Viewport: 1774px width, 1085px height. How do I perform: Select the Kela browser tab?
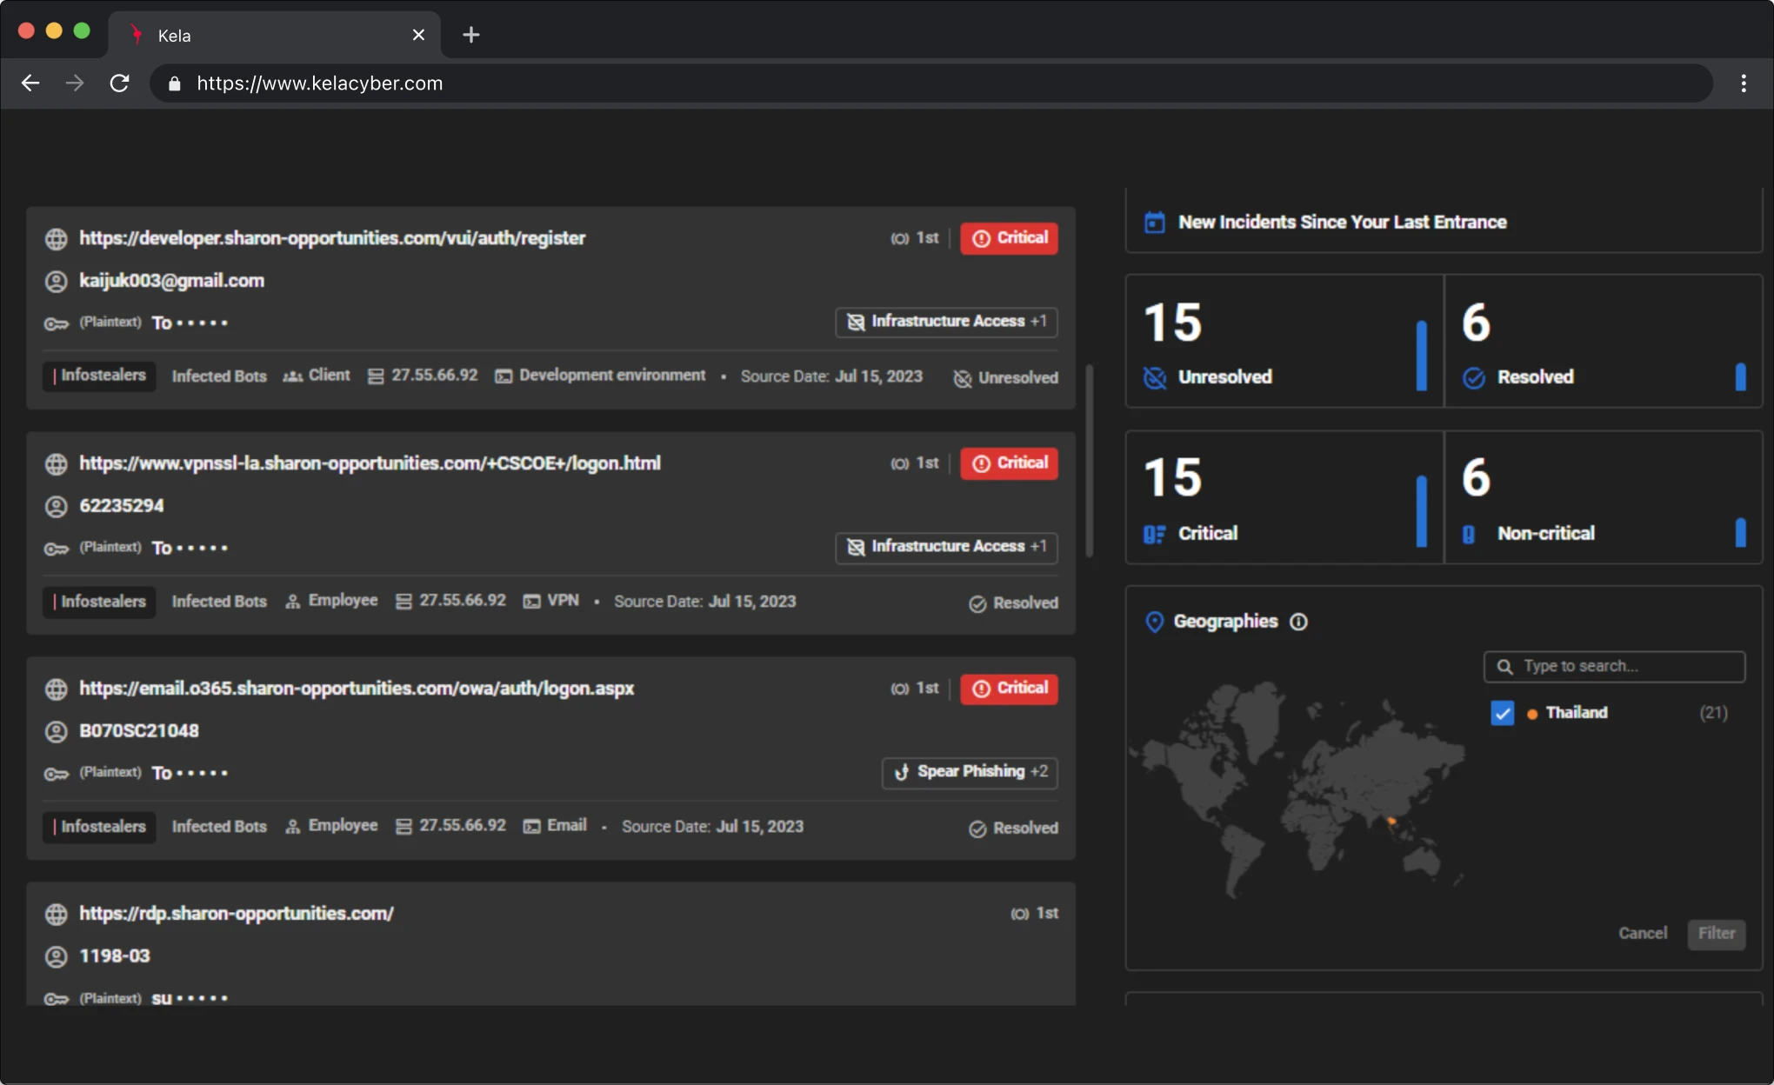pos(274,35)
